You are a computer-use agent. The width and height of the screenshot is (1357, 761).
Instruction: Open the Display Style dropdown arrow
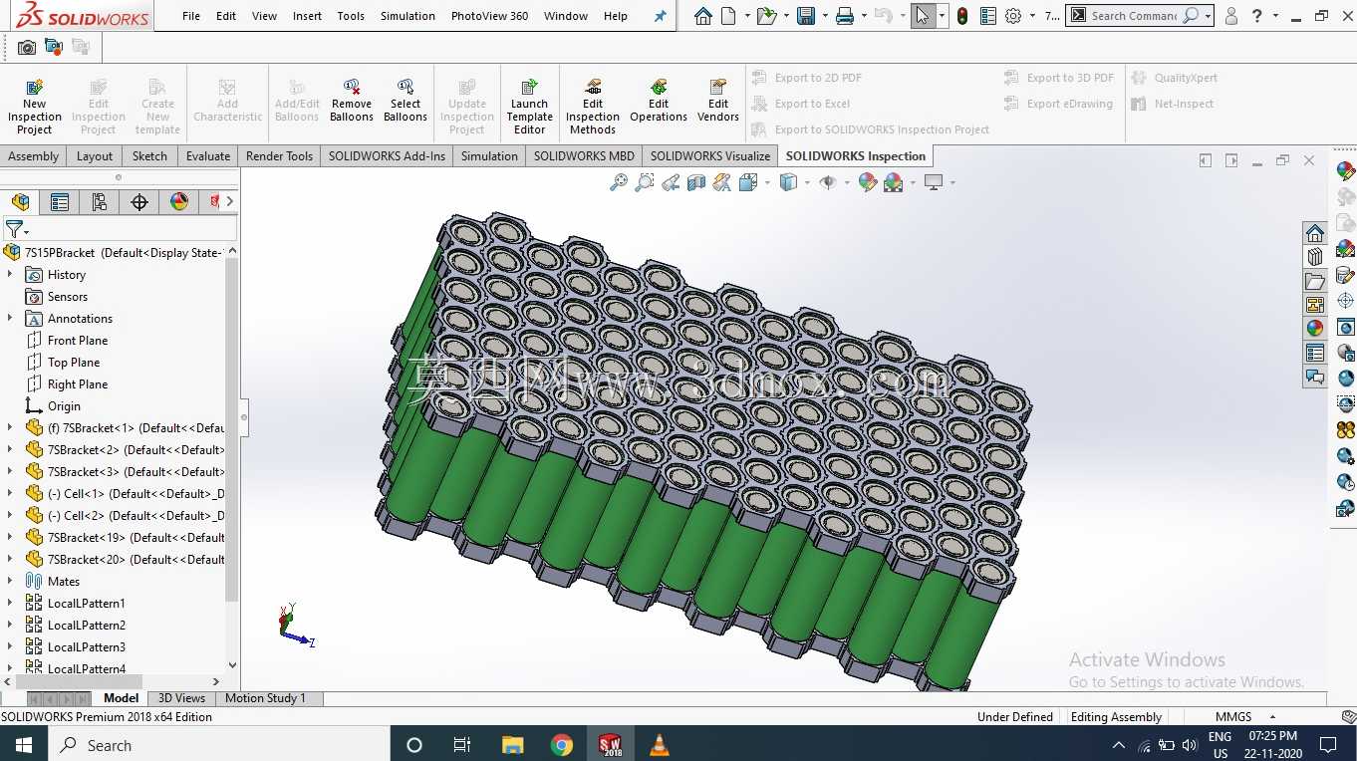pos(807,182)
